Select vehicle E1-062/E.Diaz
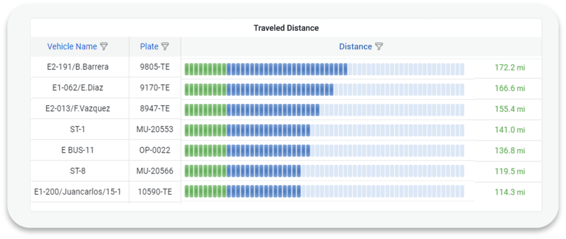Image resolution: width=566 pixels, height=239 pixels. click(x=78, y=88)
